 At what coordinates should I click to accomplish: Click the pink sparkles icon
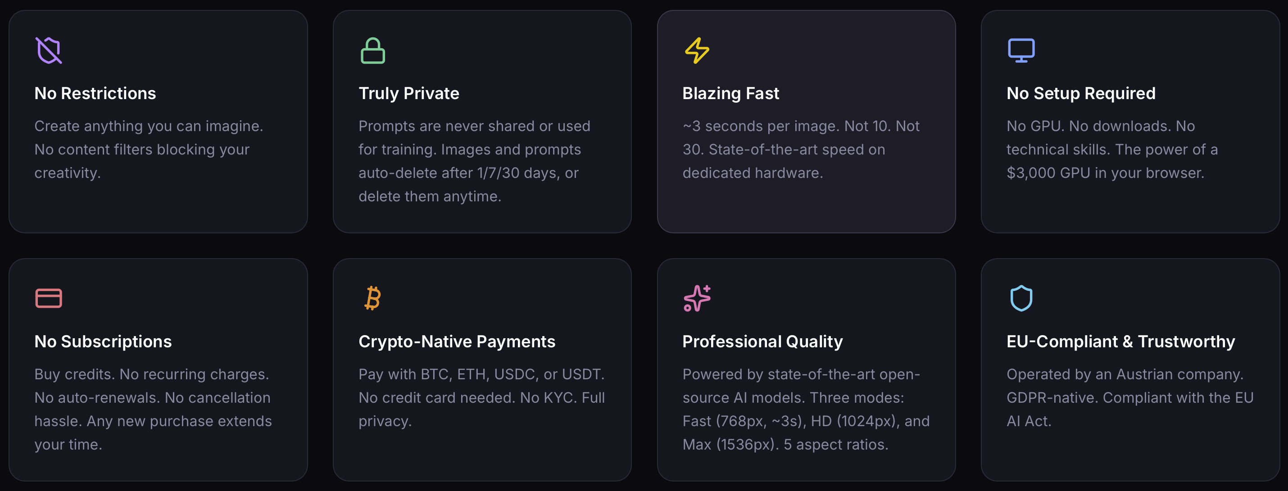697,299
